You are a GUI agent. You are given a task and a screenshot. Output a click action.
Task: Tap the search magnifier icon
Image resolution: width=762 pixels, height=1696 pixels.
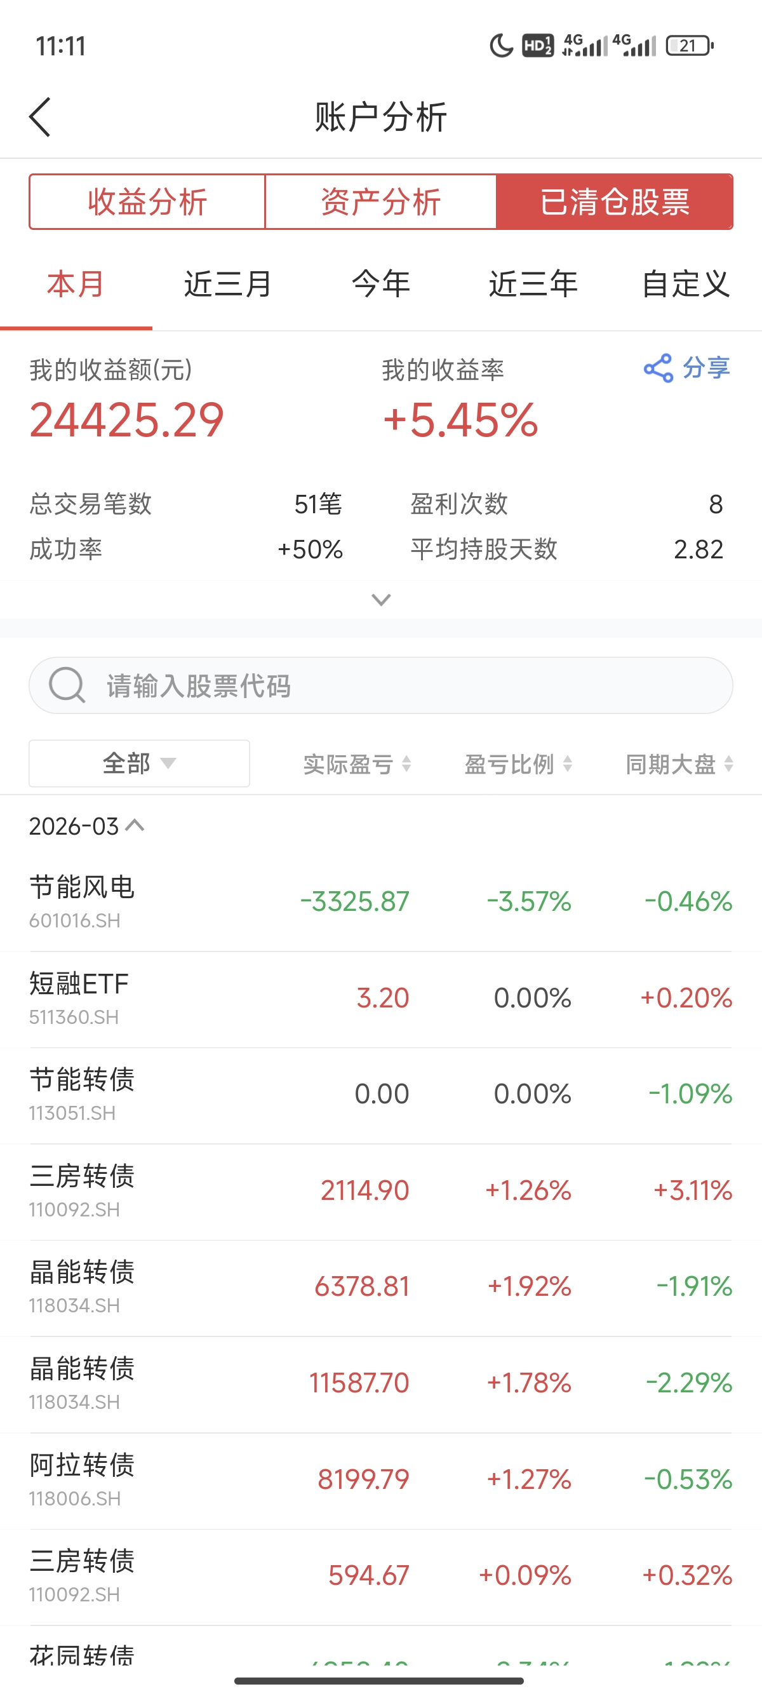pos(67,685)
